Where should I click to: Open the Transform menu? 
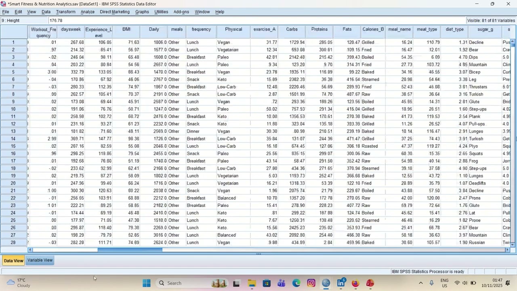pos(66,12)
